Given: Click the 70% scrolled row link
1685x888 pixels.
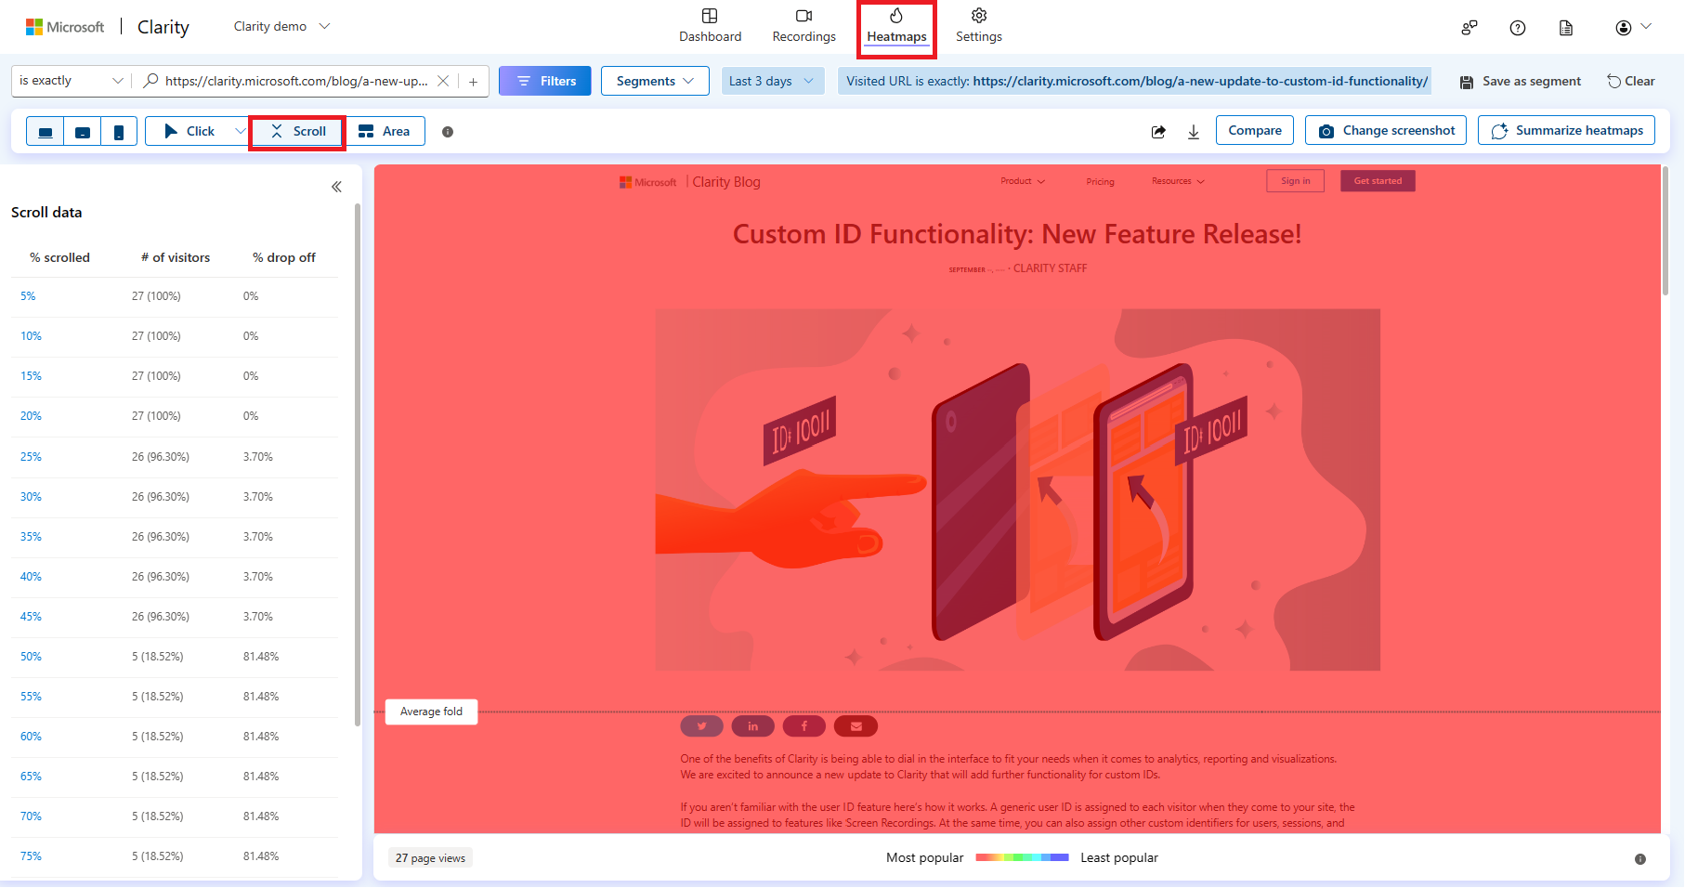Looking at the screenshot, I should [31, 816].
